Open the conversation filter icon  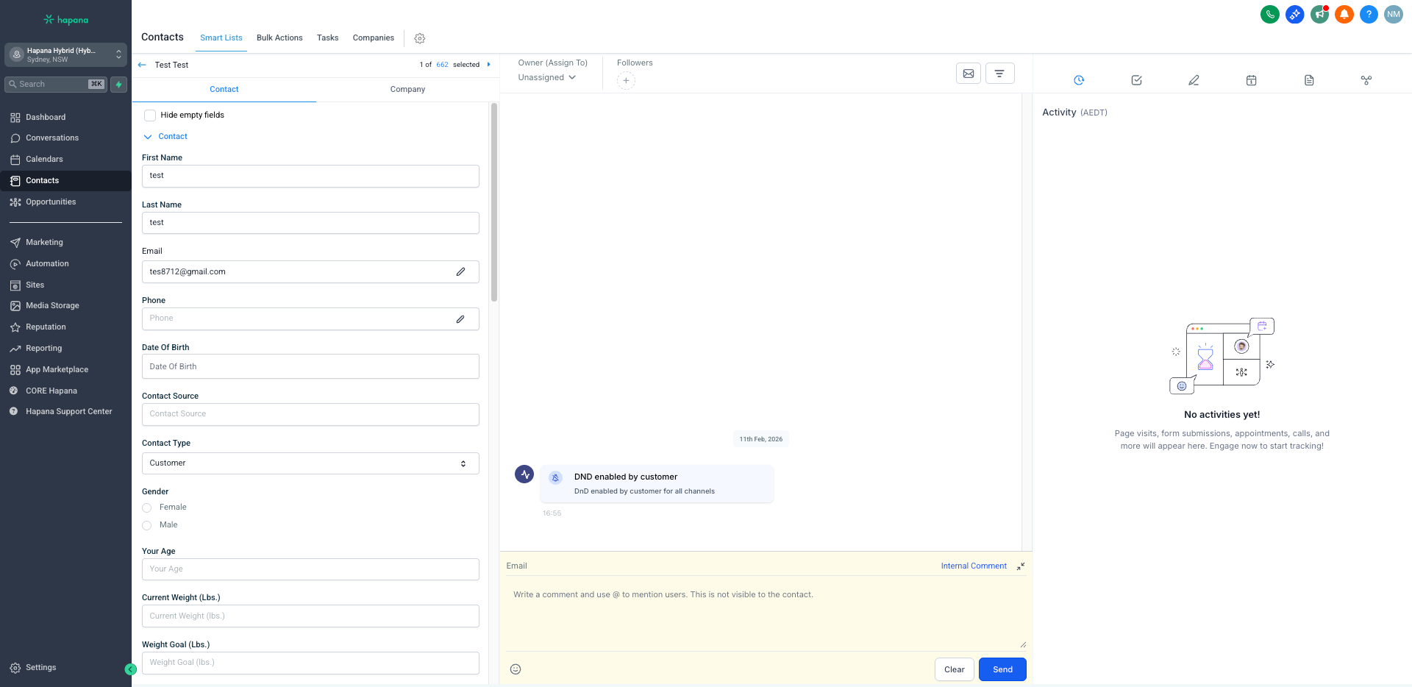999,74
